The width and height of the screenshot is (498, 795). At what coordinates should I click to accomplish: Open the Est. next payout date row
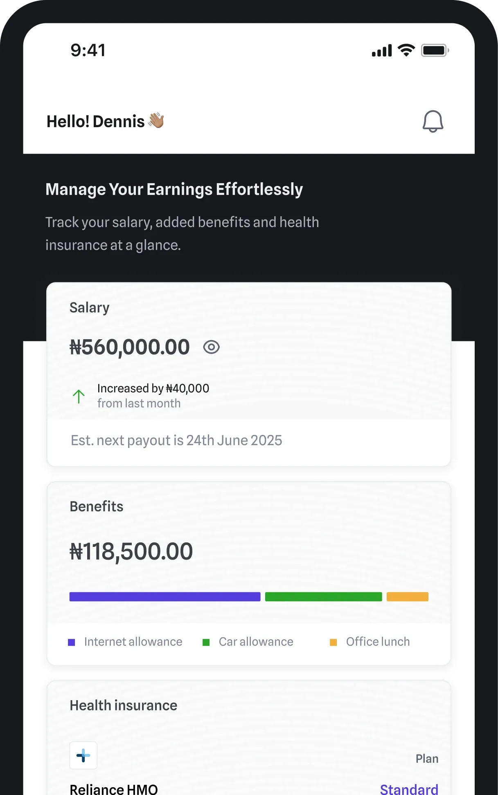(176, 441)
